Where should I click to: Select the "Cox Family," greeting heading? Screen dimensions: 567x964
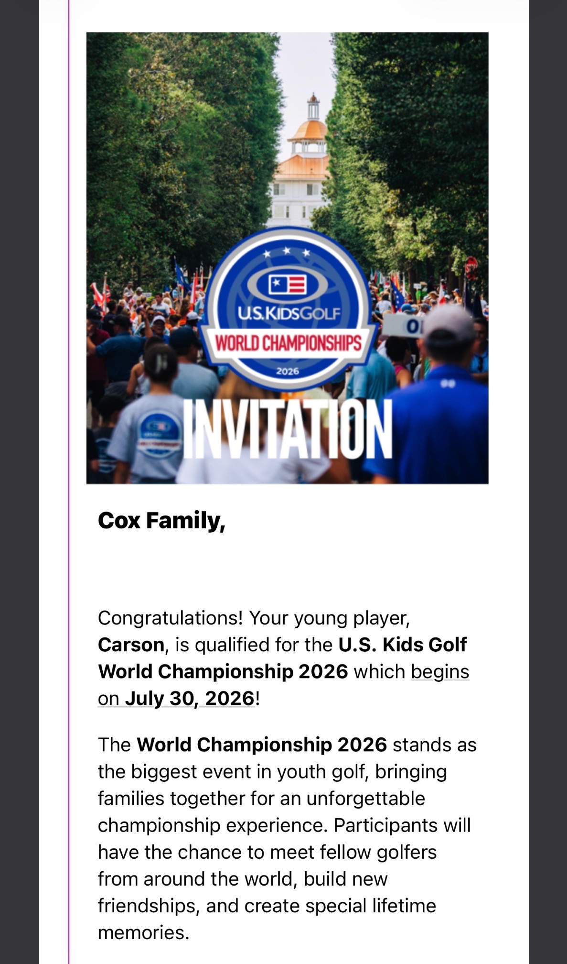pos(161,520)
